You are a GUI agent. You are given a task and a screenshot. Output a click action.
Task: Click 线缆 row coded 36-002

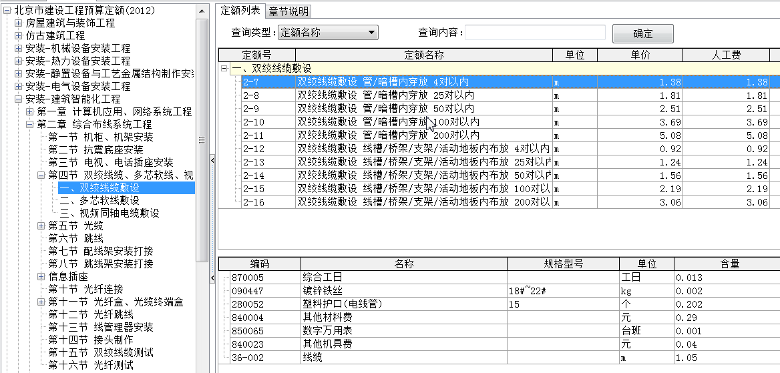point(504,358)
